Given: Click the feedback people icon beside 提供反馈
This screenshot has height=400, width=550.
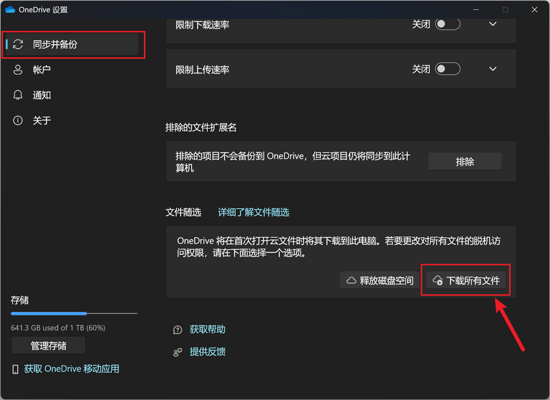Looking at the screenshot, I should [x=177, y=352].
